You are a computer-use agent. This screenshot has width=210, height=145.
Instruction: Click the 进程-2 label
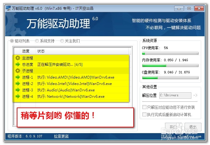[28, 83]
